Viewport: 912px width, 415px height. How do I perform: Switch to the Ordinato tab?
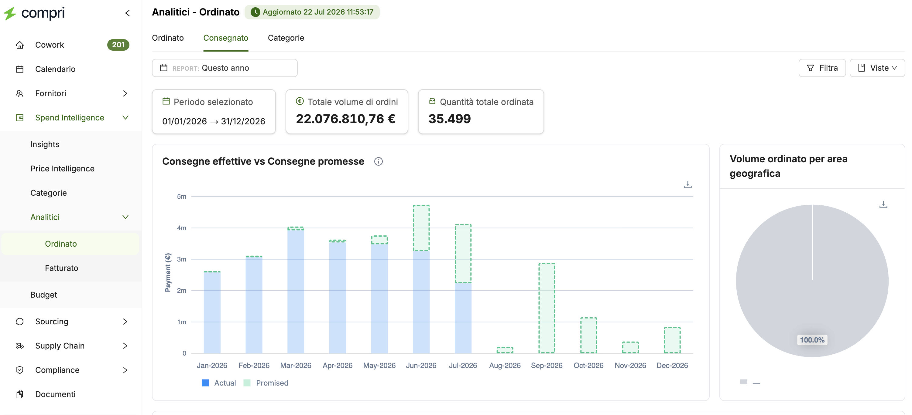tap(168, 38)
